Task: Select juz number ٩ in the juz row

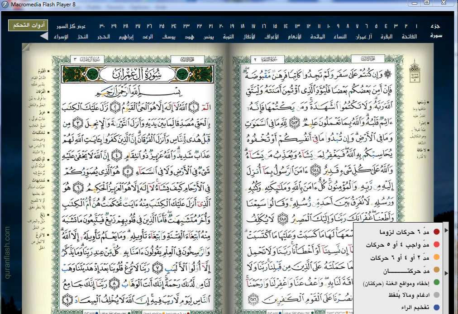Action: [338, 26]
